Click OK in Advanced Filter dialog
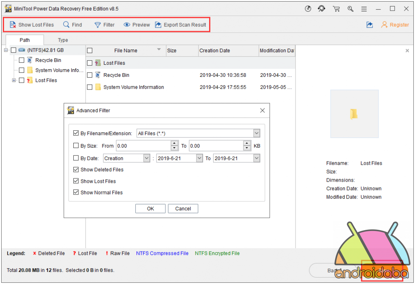The height and width of the screenshot is (284, 415). [150, 208]
